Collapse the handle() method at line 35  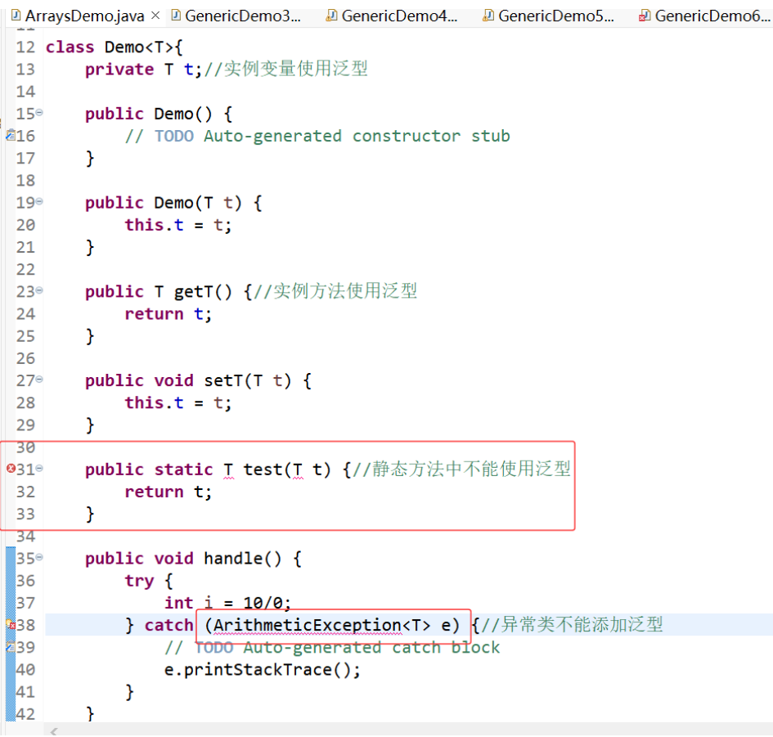(39, 557)
